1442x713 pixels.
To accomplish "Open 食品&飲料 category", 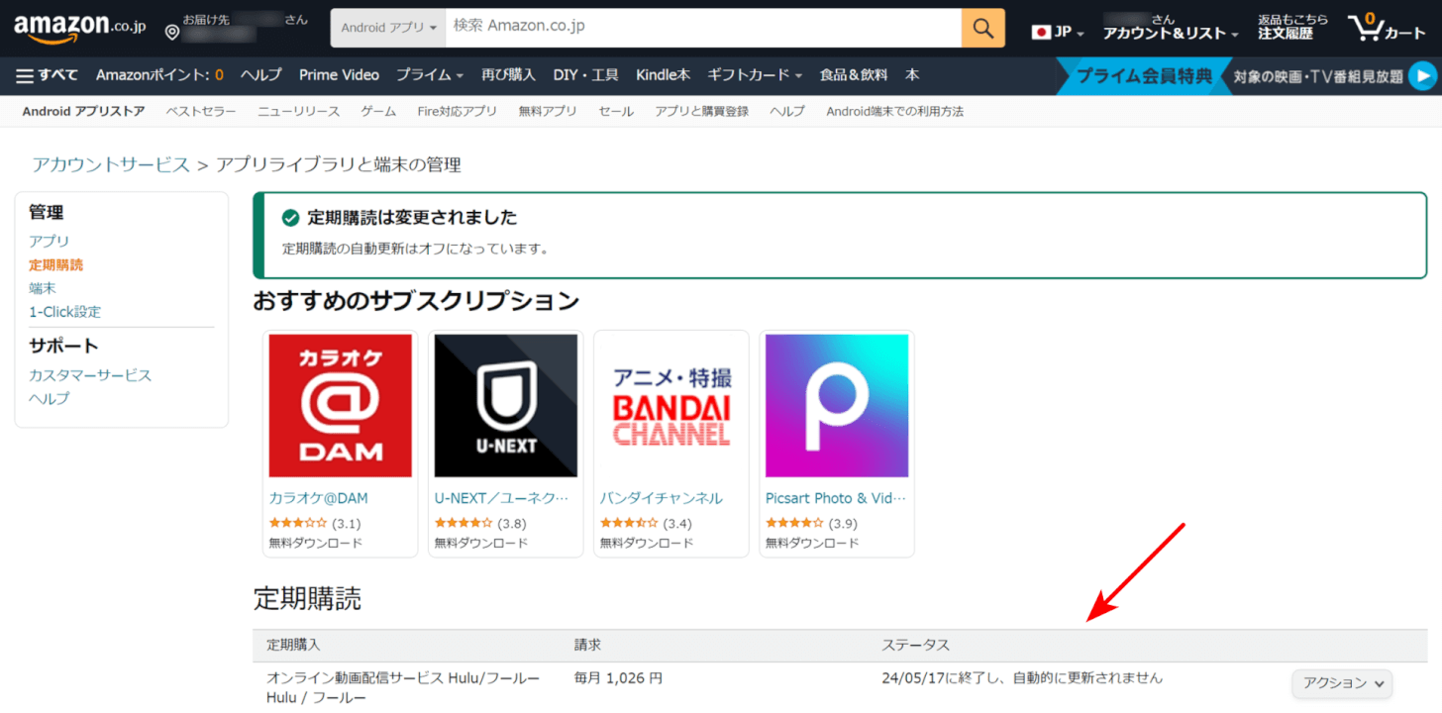I will click(x=854, y=75).
